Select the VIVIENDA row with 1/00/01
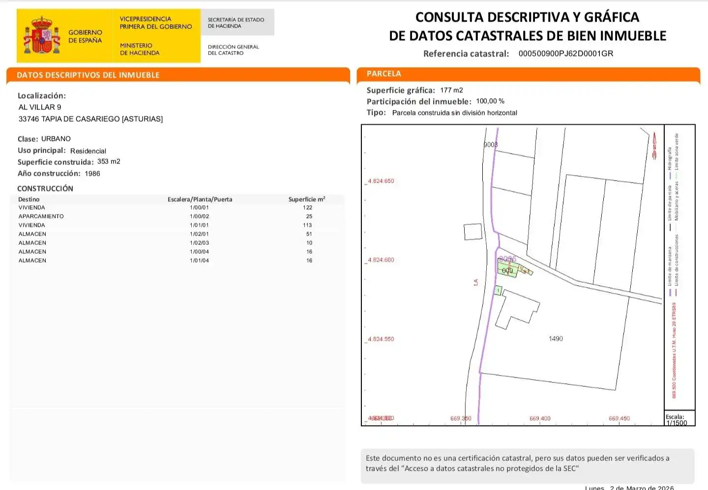Screen dimensions: 708x490 click(x=177, y=208)
